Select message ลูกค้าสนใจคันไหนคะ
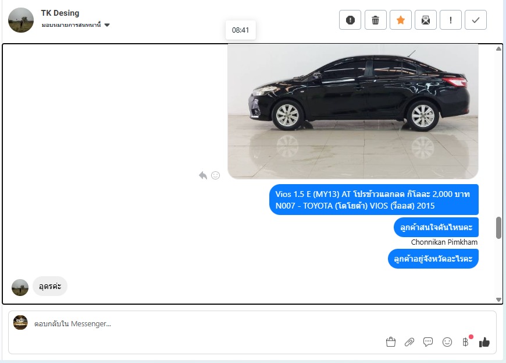506x363 pixels. click(x=436, y=227)
